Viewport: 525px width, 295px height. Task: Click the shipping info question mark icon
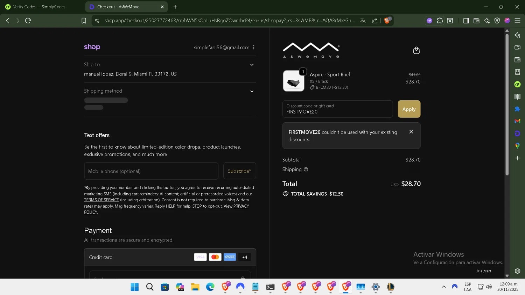tap(306, 170)
